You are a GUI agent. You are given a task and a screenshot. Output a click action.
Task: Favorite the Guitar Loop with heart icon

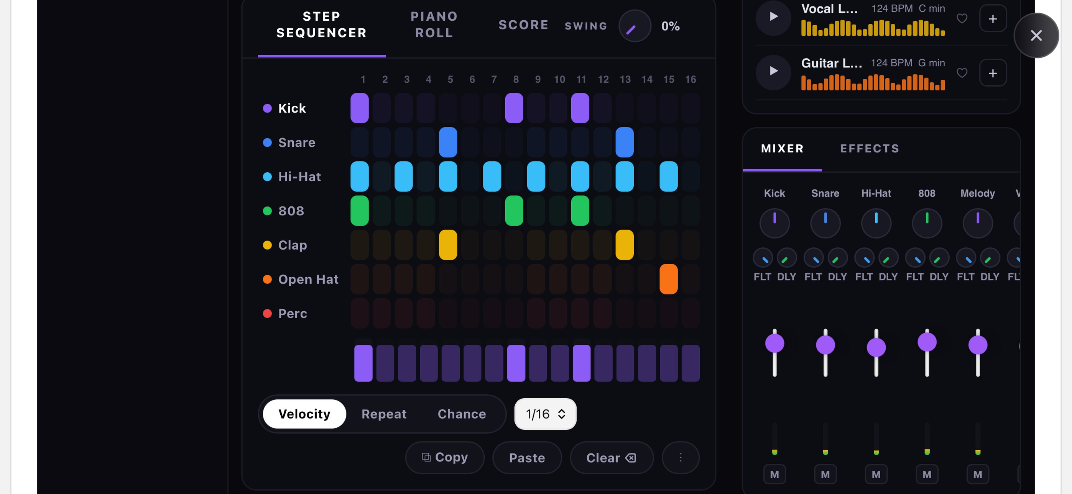(x=962, y=73)
